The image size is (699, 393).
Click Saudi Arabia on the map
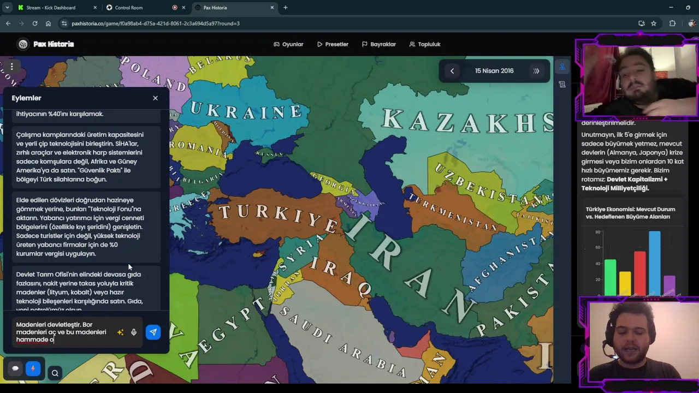[x=344, y=341]
